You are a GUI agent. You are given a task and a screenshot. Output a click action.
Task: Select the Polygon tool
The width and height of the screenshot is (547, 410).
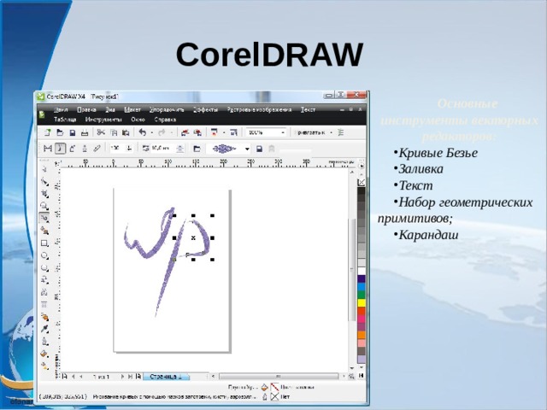(x=44, y=267)
